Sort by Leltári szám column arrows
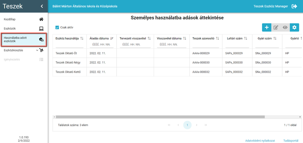Image resolution: width=303 pixels, height=143 pixels. tap(246, 38)
